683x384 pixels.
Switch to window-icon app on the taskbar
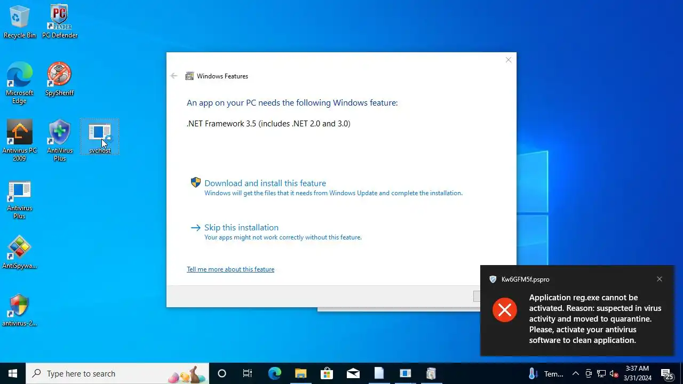click(405, 373)
